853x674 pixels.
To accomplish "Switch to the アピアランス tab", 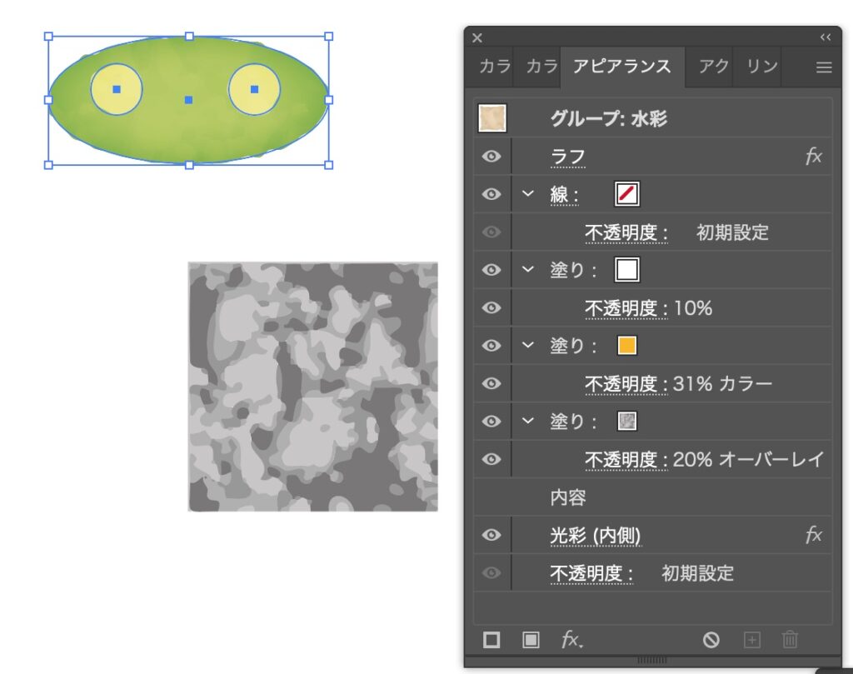I will point(621,67).
